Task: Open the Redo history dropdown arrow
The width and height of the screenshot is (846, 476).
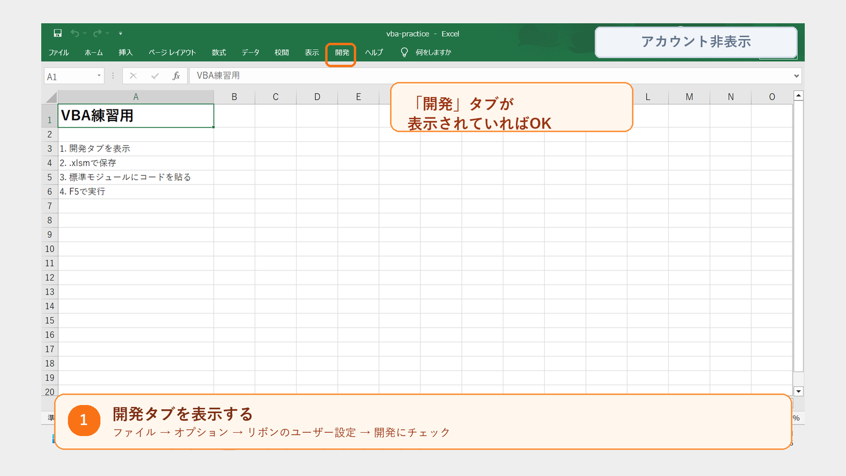Action: [x=107, y=33]
